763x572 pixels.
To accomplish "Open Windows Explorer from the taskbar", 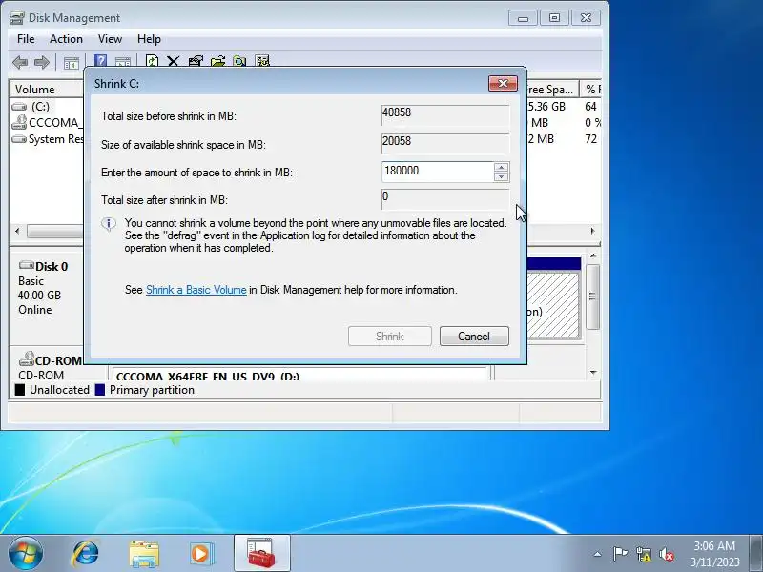I will click(x=144, y=554).
